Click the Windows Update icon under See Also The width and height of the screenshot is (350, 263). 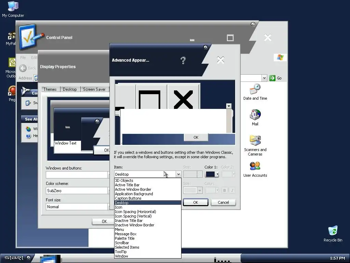[28, 129]
